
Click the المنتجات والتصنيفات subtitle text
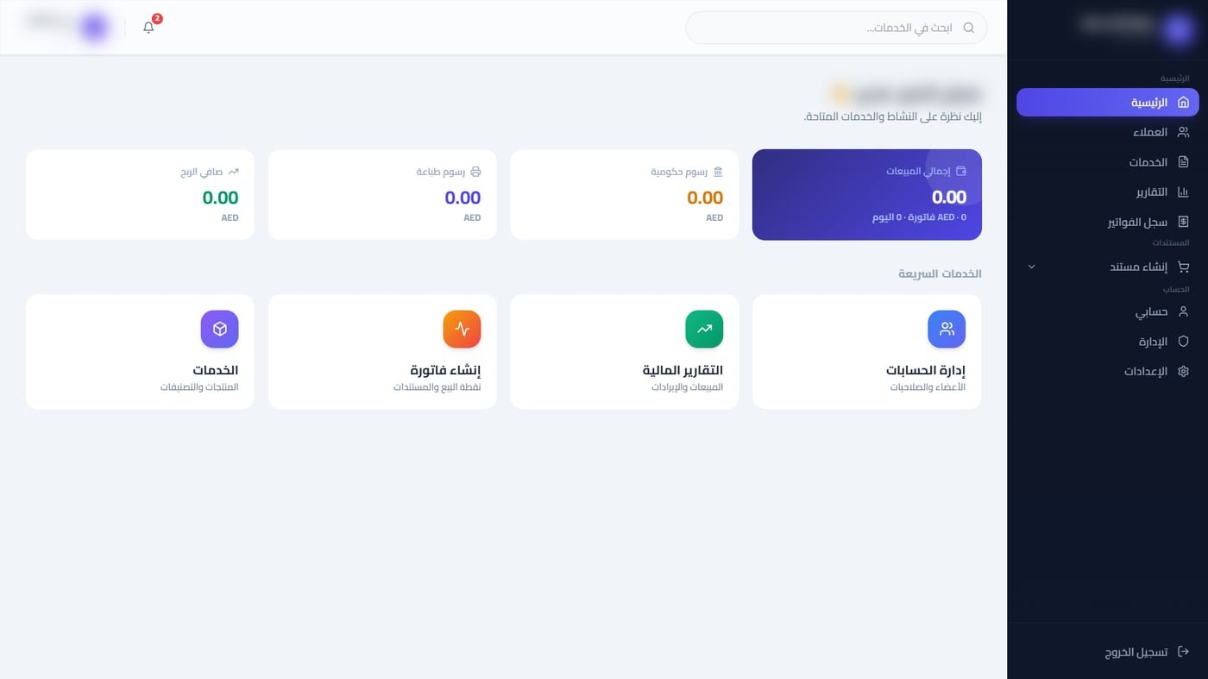[199, 387]
